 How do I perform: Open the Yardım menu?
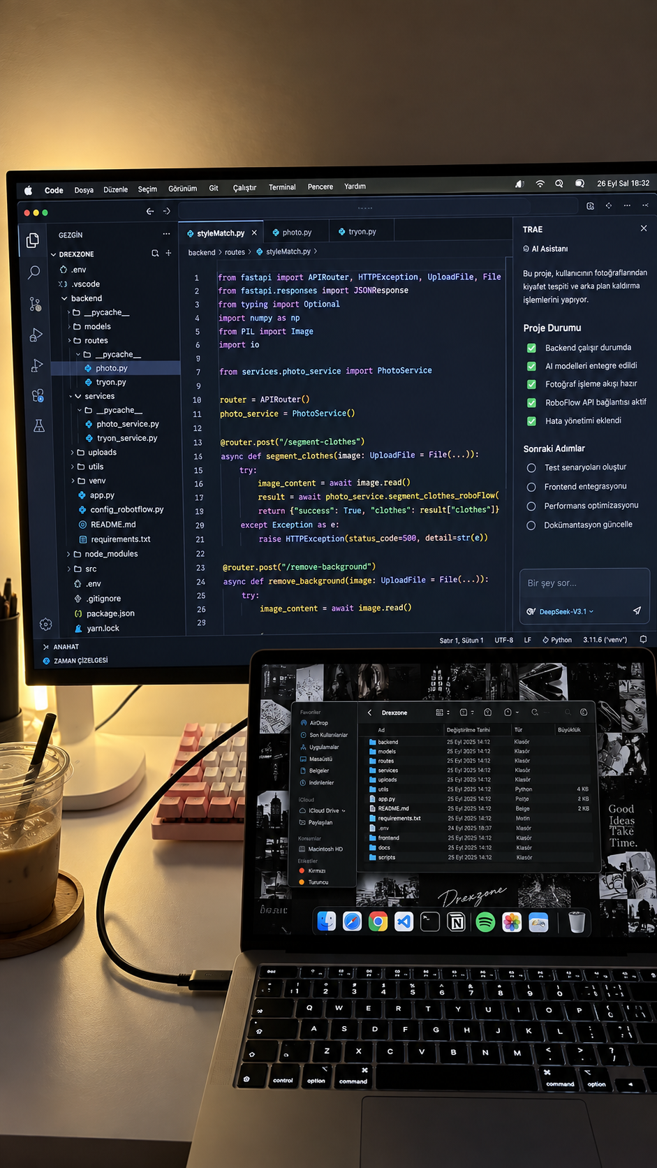point(355,187)
